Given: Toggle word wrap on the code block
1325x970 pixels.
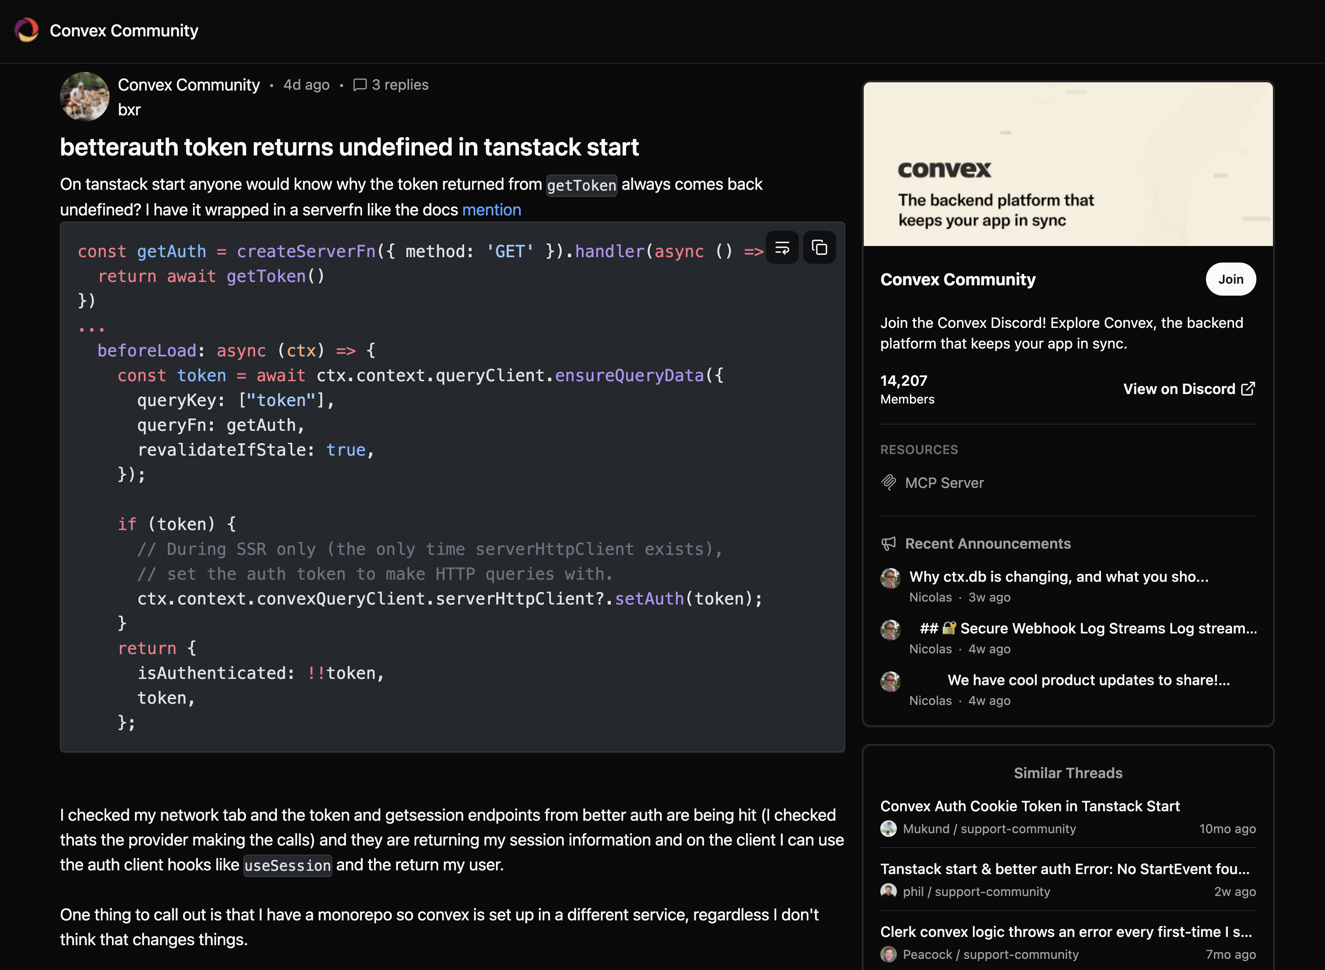Looking at the screenshot, I should tap(782, 248).
